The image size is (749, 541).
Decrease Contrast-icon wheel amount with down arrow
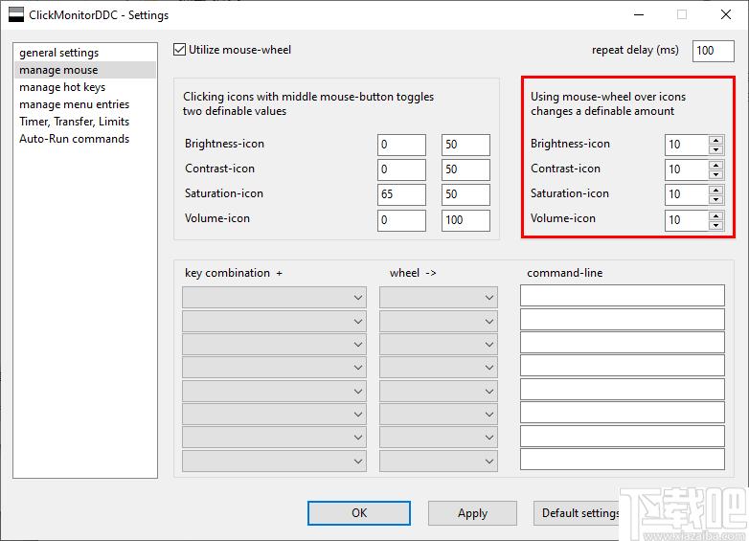click(715, 174)
